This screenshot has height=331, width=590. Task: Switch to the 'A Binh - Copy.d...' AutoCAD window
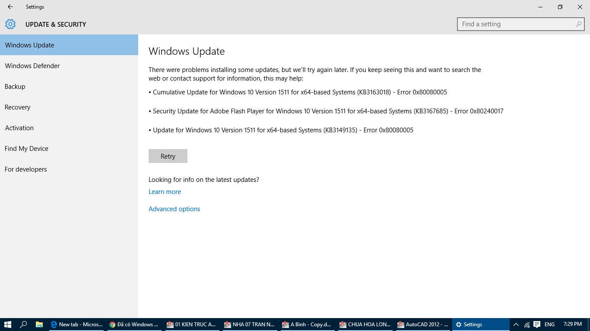(x=308, y=325)
